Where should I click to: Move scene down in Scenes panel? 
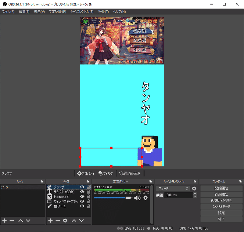click(x=28, y=220)
